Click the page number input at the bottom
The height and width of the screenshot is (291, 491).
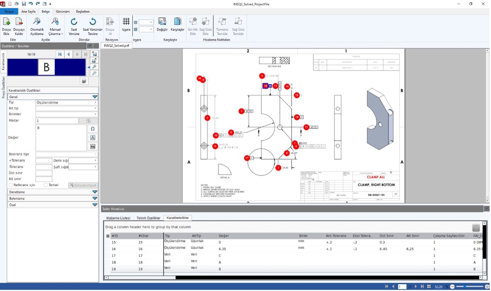coord(402,286)
